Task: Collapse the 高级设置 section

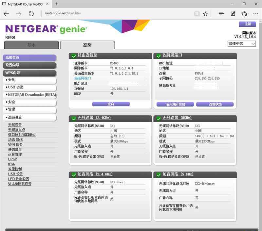Action: [x=29, y=117]
